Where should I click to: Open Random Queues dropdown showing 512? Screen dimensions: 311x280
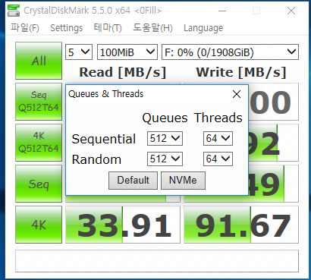(165, 159)
